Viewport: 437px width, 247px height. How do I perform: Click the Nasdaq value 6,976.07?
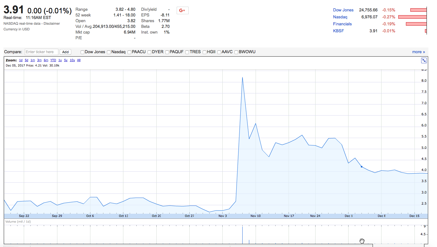[369, 17]
